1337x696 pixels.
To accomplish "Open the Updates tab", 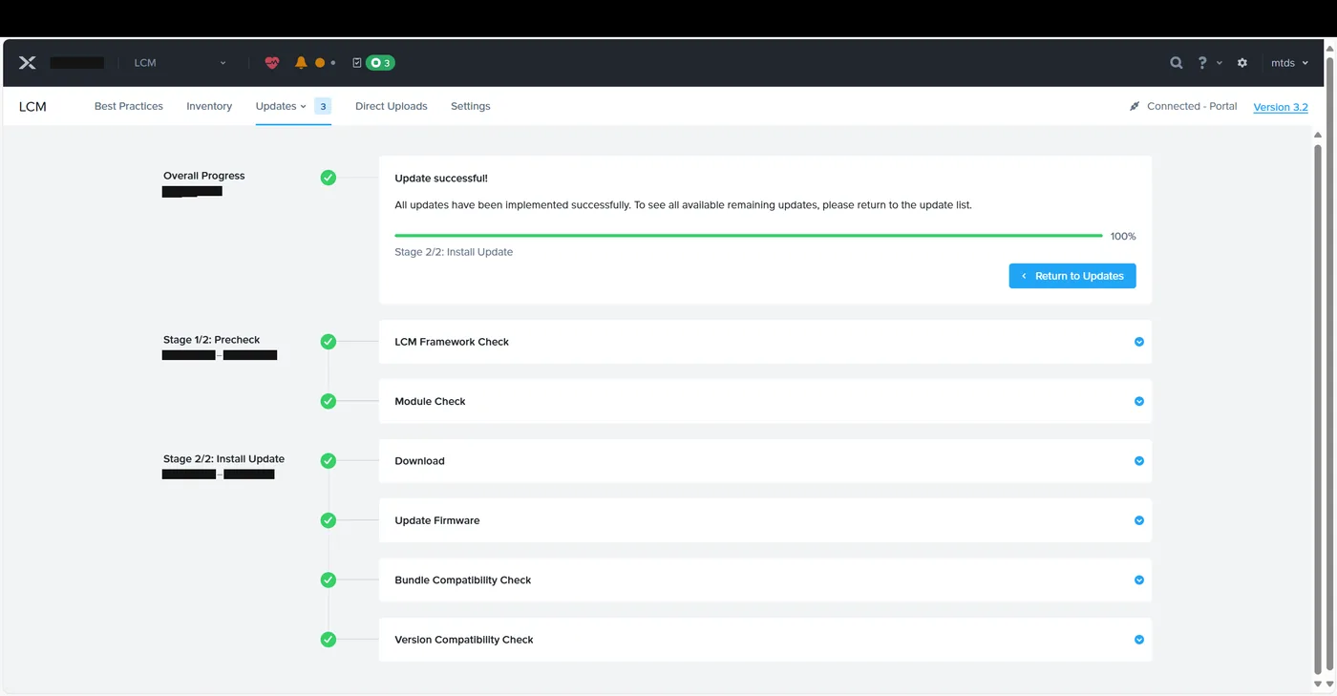I will [x=281, y=106].
